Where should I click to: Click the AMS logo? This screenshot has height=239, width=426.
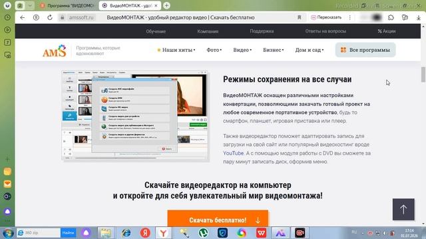tap(55, 50)
